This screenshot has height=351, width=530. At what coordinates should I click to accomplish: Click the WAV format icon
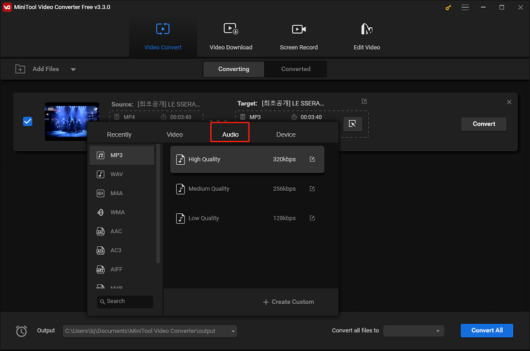(x=101, y=174)
